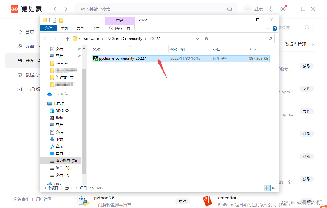Click the 2022.1 breadcrumb segment
Screen dimensions: 327x208
point(155,39)
